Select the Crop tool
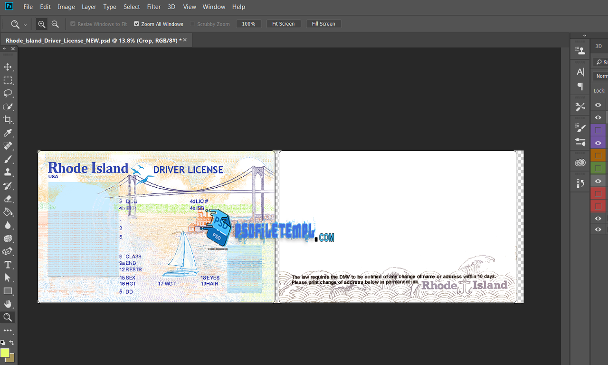Viewport: 608px width, 365px height. tap(8, 120)
